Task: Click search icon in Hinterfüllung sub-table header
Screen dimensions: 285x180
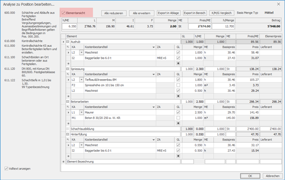Action: click(x=68, y=140)
